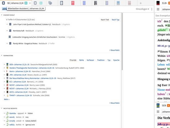Image resolution: width=170 pixels, height=128 pixels.
Task: Show more commentaries with Mehr »
Action: pos(6,99)
